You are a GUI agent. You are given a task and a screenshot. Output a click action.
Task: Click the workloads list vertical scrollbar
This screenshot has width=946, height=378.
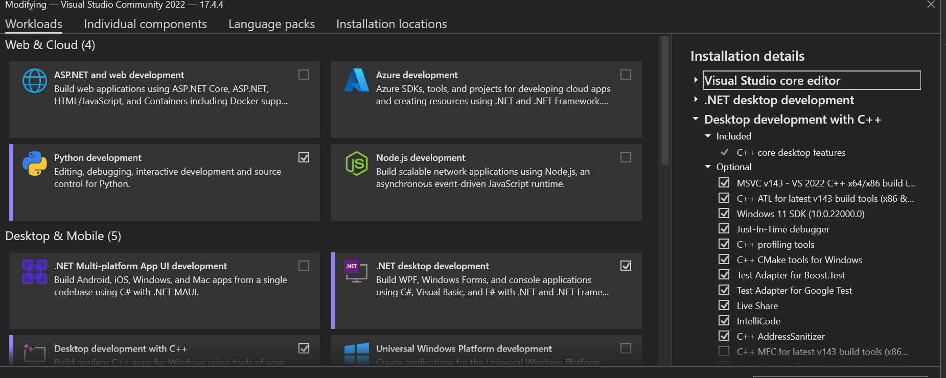(664, 102)
